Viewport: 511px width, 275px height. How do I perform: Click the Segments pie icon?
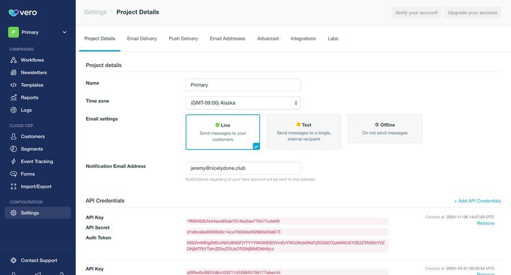point(14,149)
